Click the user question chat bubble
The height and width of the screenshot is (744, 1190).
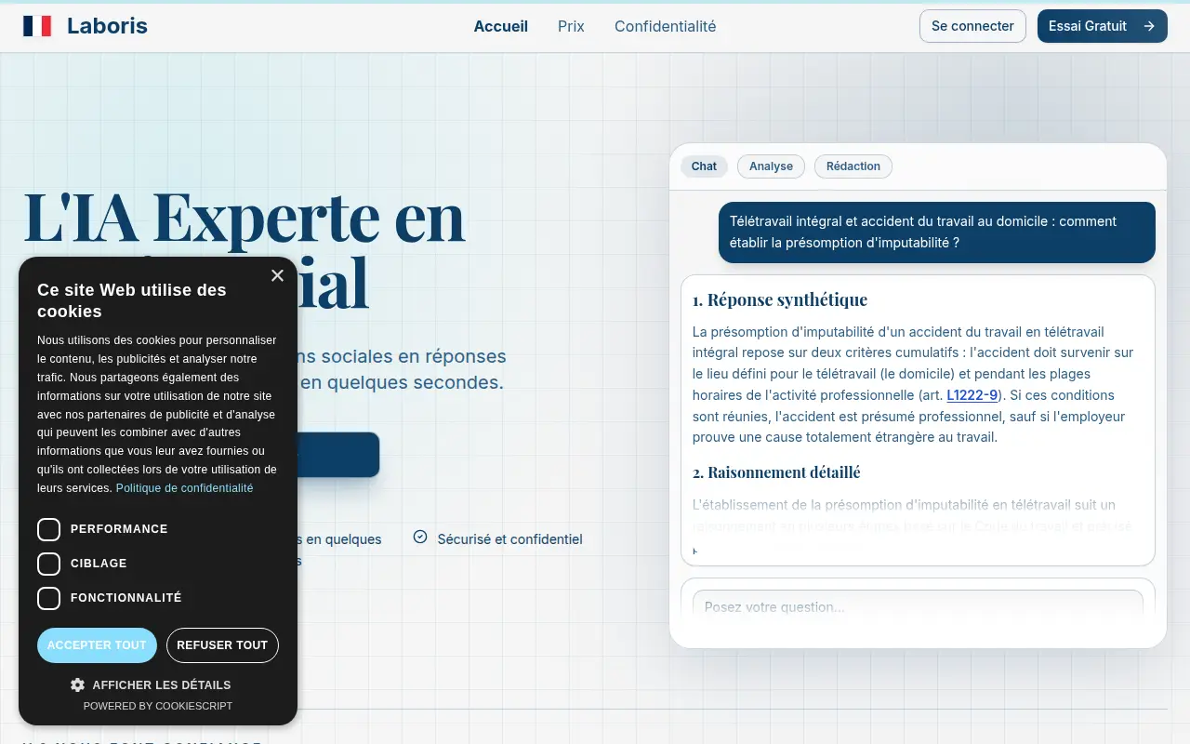937,232
